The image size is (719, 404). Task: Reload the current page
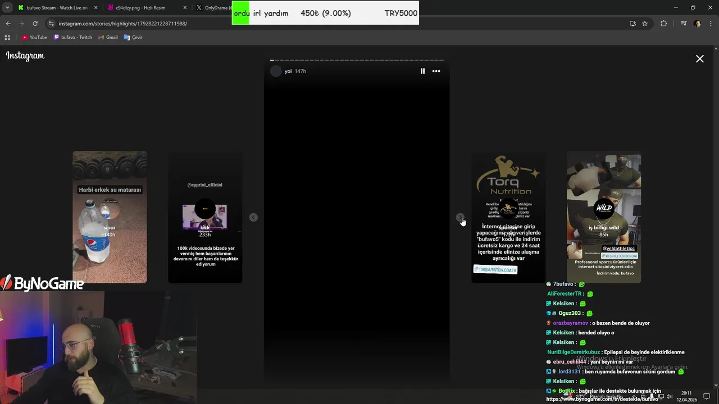[35, 24]
